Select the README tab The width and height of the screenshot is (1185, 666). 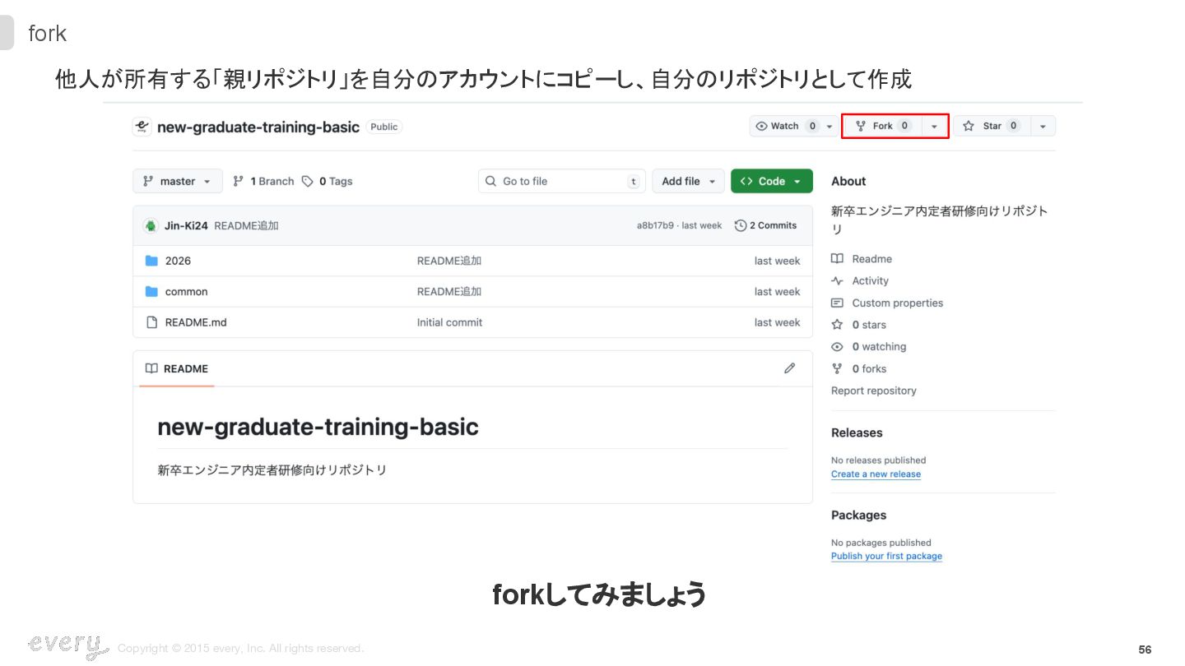177,368
